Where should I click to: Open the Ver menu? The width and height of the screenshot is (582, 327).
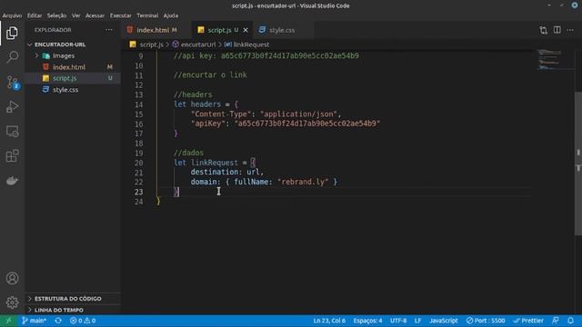(x=76, y=15)
